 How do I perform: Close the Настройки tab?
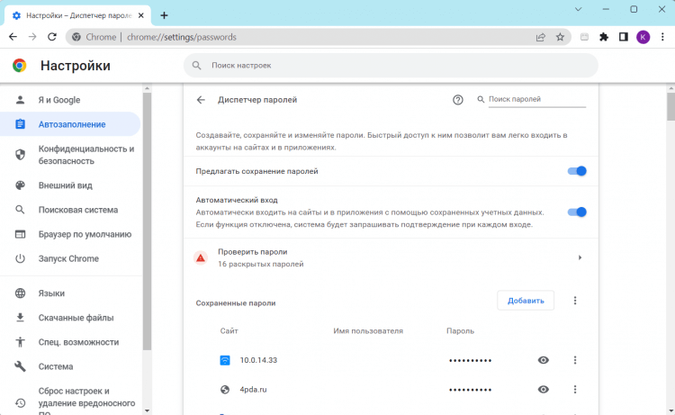point(140,15)
